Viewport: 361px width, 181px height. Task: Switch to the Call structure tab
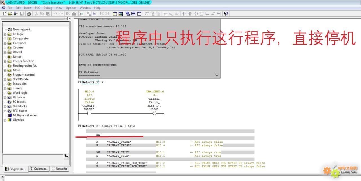39,169
